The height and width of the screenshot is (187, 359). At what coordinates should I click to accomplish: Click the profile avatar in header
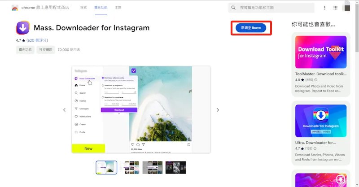coord(347,8)
